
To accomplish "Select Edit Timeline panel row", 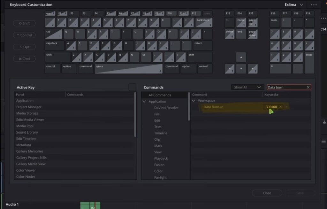I will click(x=74, y=139).
